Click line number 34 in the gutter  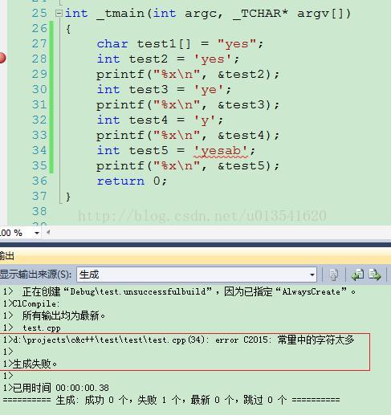pyautogui.click(x=39, y=150)
